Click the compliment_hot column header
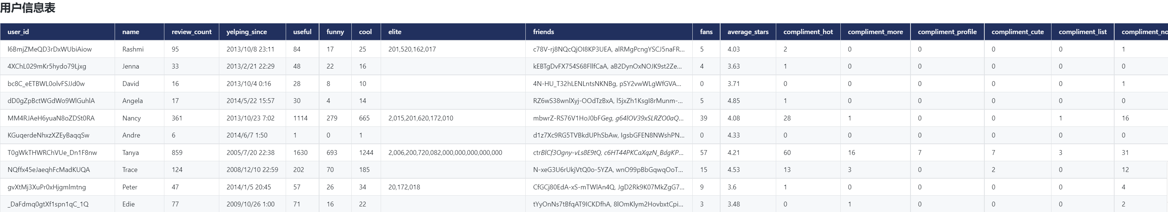1168x212 pixels. click(x=808, y=32)
